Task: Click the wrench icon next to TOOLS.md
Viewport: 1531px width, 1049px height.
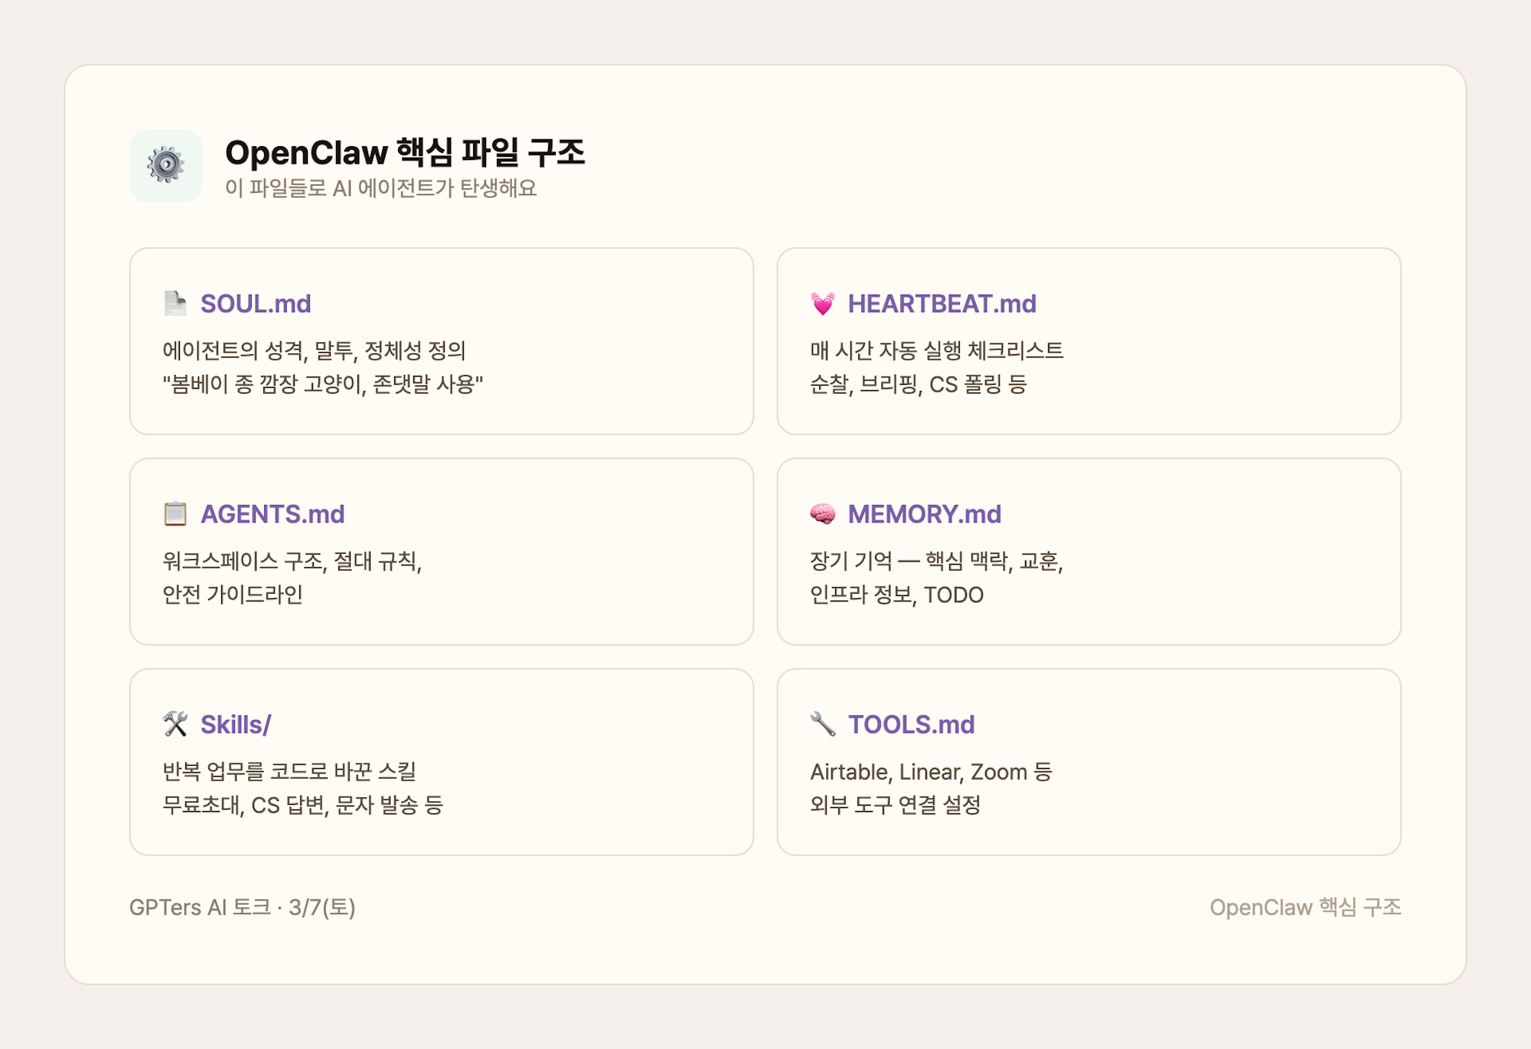Action: pyautogui.click(x=823, y=724)
